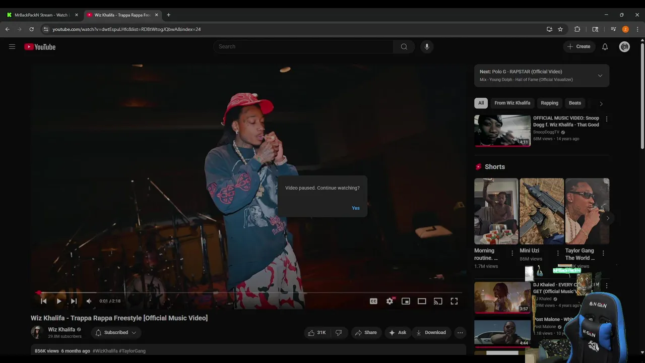
Task: Open the Taylor Gang short
Action: click(x=587, y=211)
